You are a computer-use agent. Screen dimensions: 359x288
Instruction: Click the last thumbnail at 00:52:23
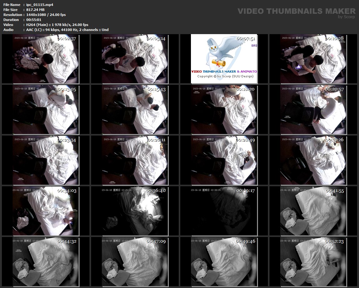[313, 262]
